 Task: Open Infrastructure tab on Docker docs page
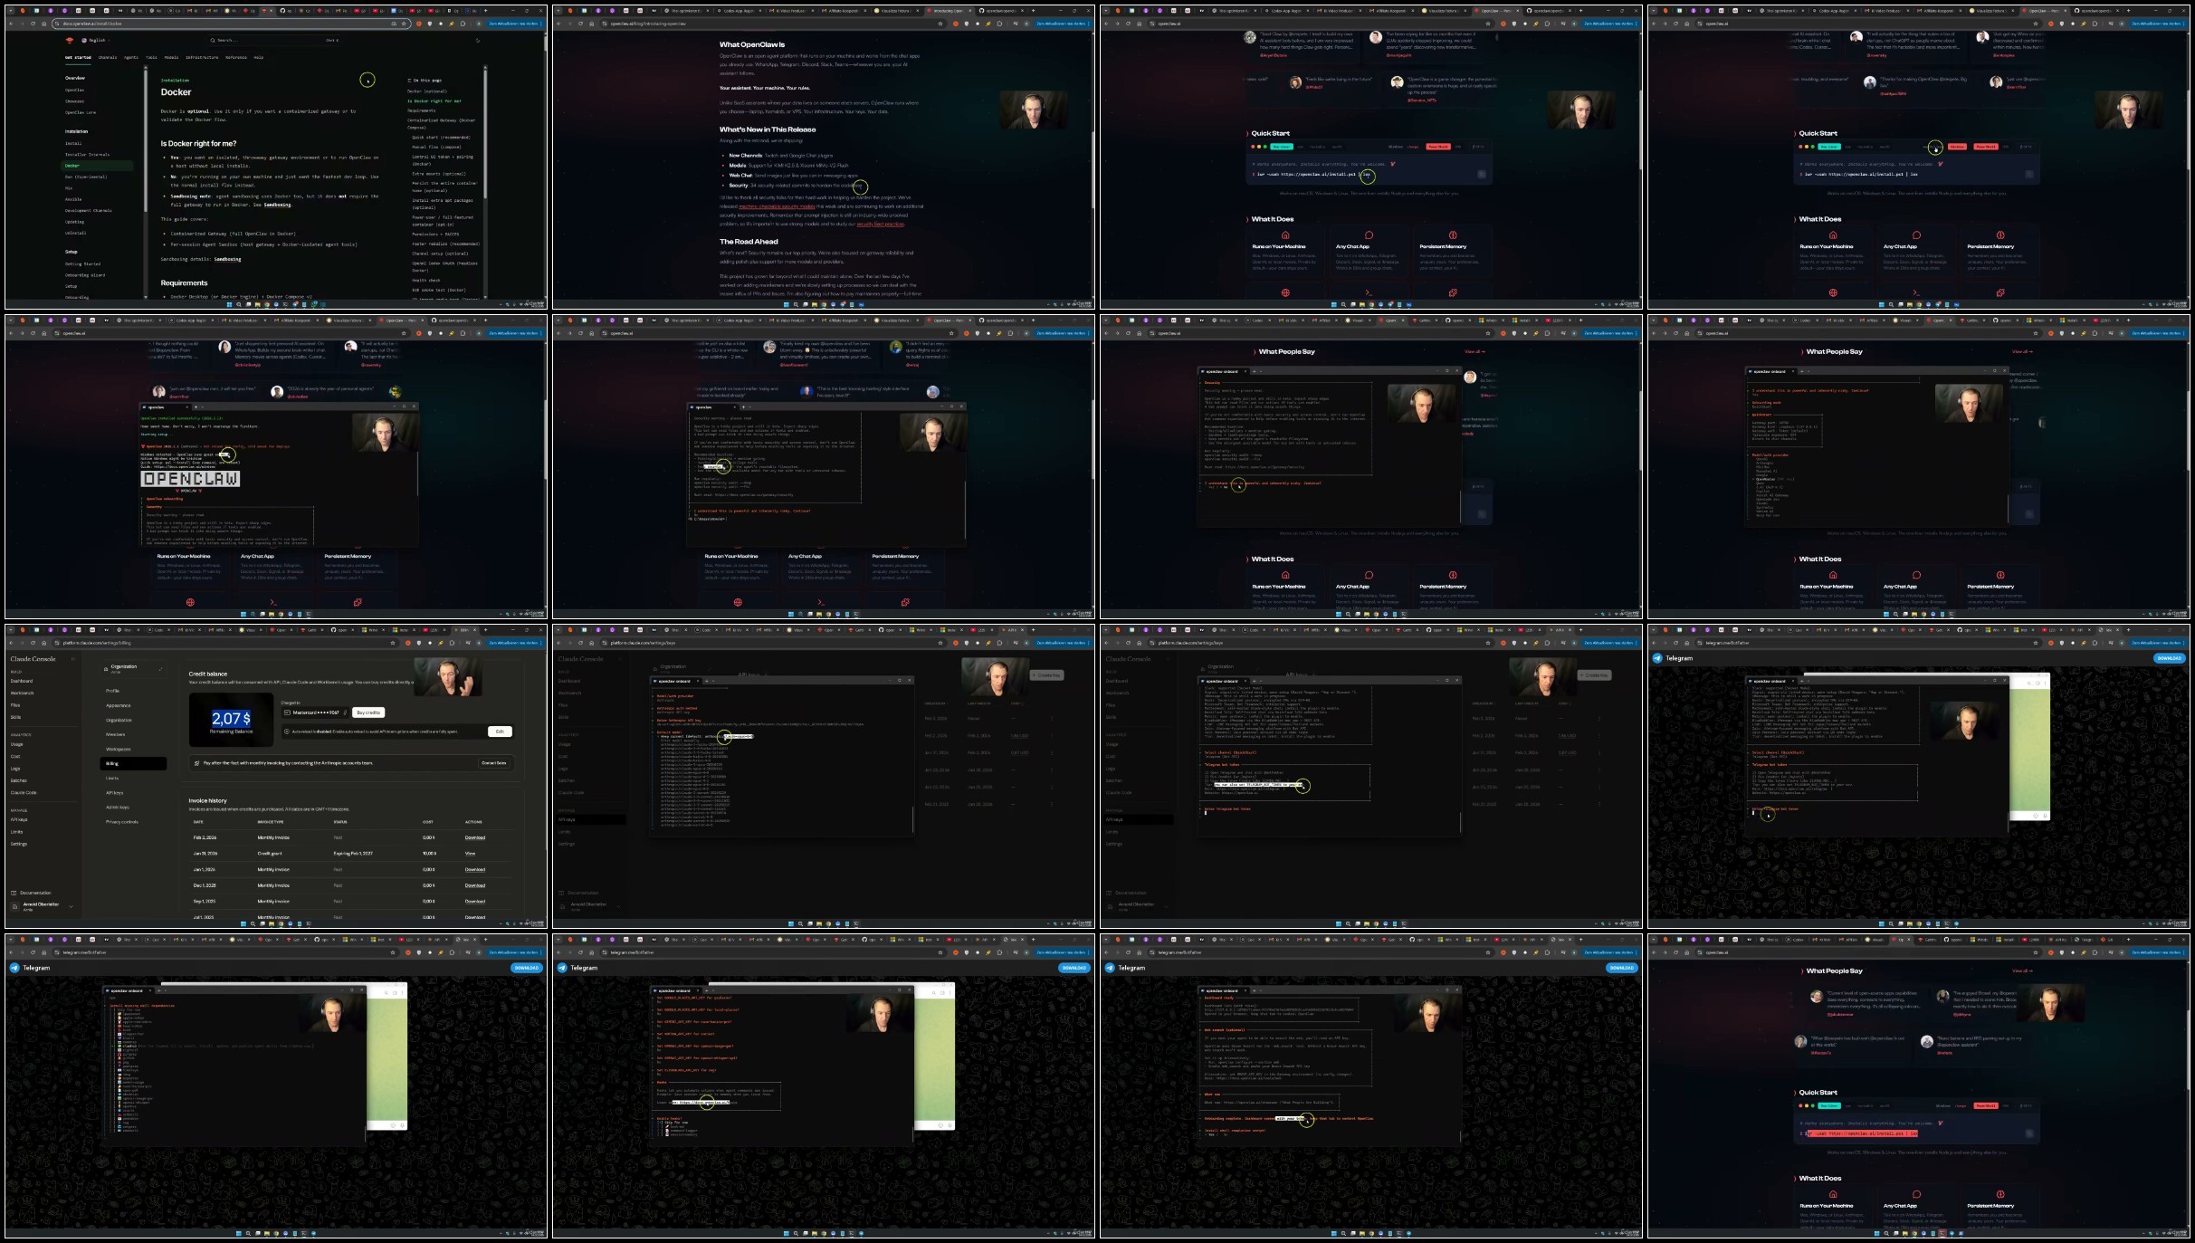202,57
